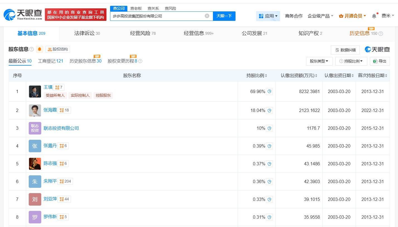This screenshot has width=398, height=227.
Task: Switch to 公司发展 tab
Action: [x=254, y=33]
